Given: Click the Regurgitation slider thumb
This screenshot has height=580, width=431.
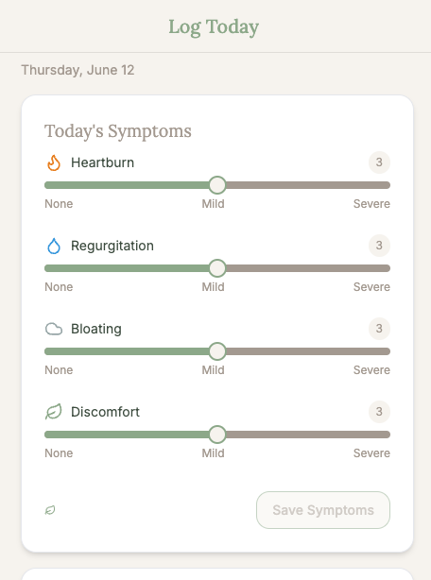Looking at the screenshot, I should 217,268.
